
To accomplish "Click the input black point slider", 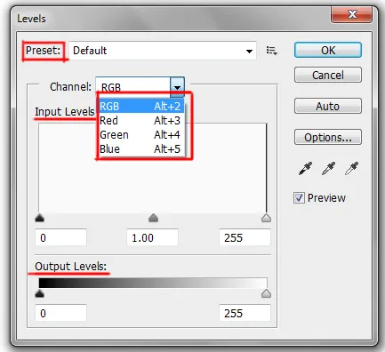I will [x=39, y=218].
